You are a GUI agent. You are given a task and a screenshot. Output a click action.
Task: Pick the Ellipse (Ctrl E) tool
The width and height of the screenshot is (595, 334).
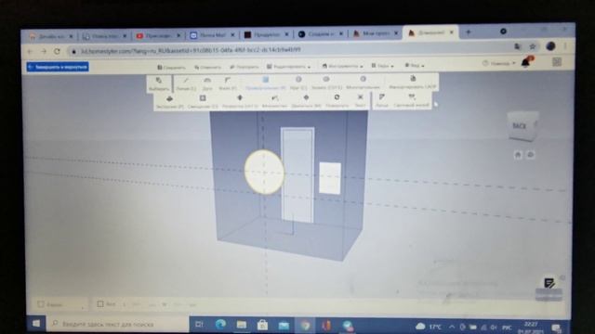click(x=326, y=83)
